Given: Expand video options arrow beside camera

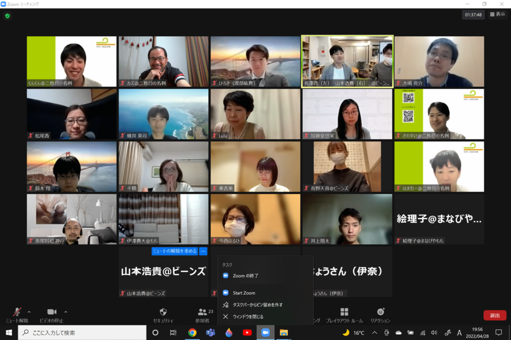Looking at the screenshot, I should [x=65, y=312].
